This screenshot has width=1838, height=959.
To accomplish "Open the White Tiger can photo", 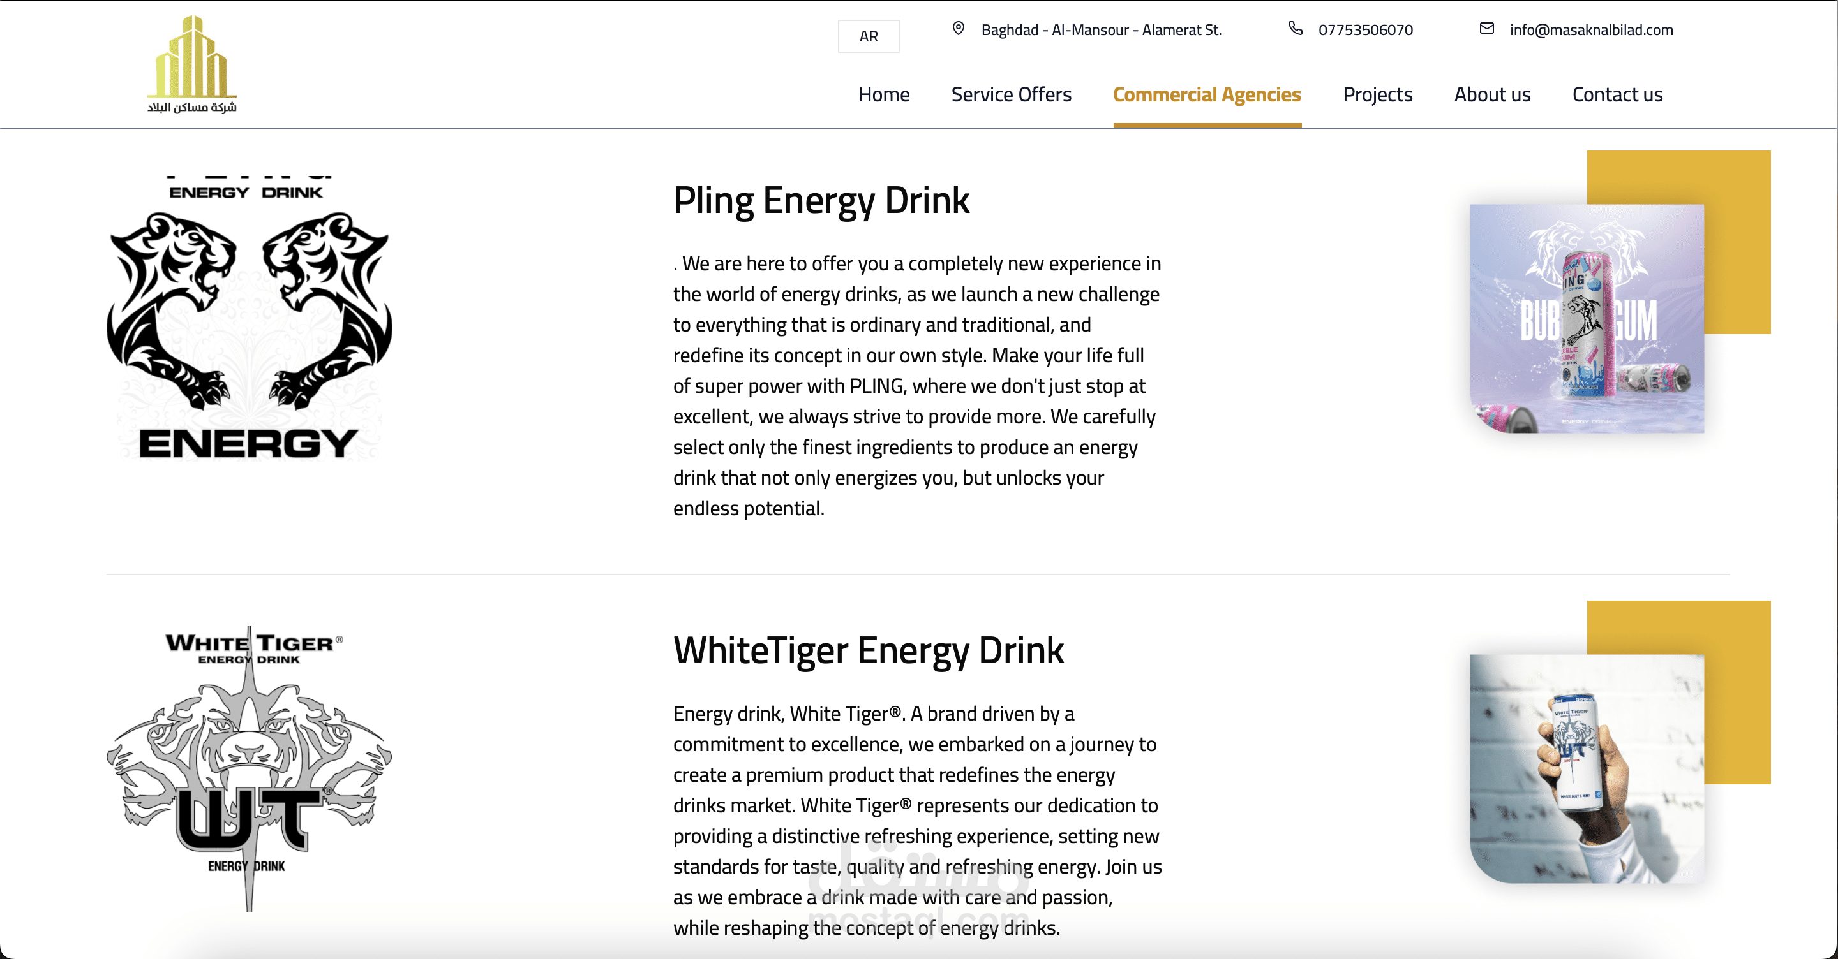I will [1586, 768].
